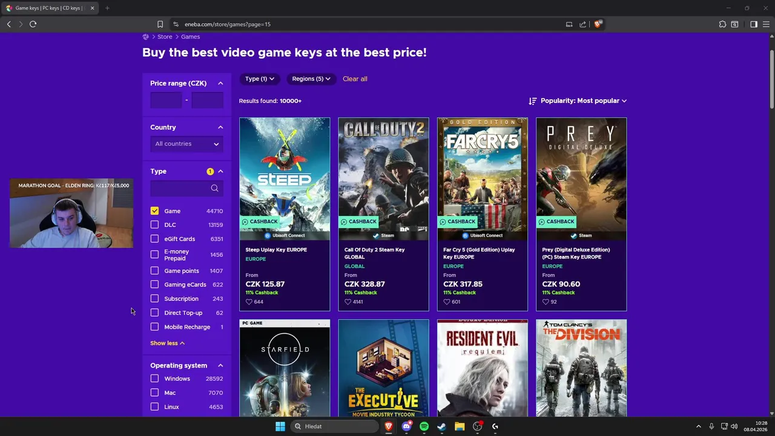
Task: Go back in browser history
Action: (x=9, y=24)
